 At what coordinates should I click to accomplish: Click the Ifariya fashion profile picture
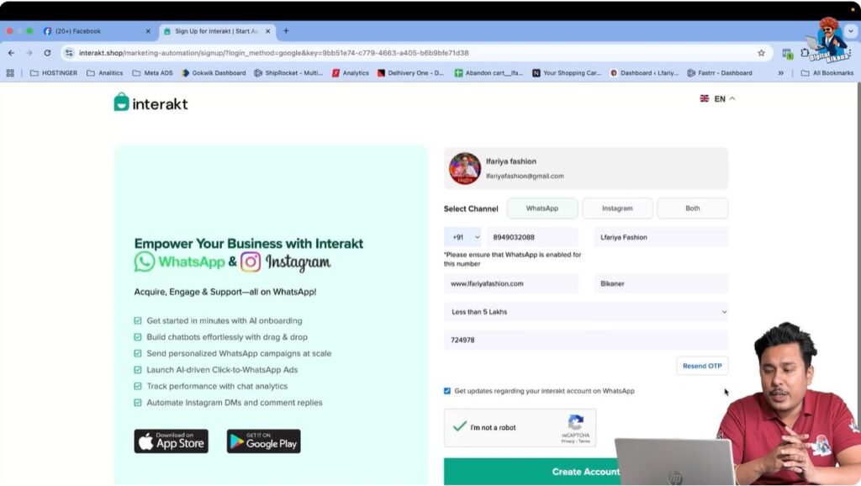(464, 167)
